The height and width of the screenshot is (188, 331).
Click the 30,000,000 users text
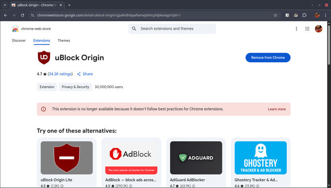(x=109, y=87)
